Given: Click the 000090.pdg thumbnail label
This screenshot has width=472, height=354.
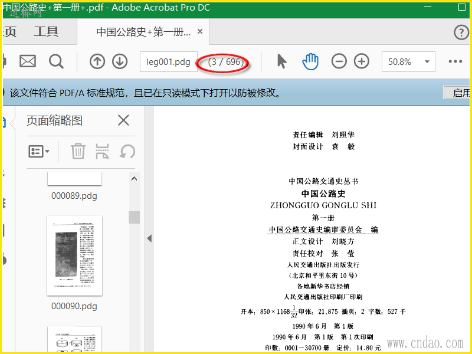Looking at the screenshot, I should (74, 306).
